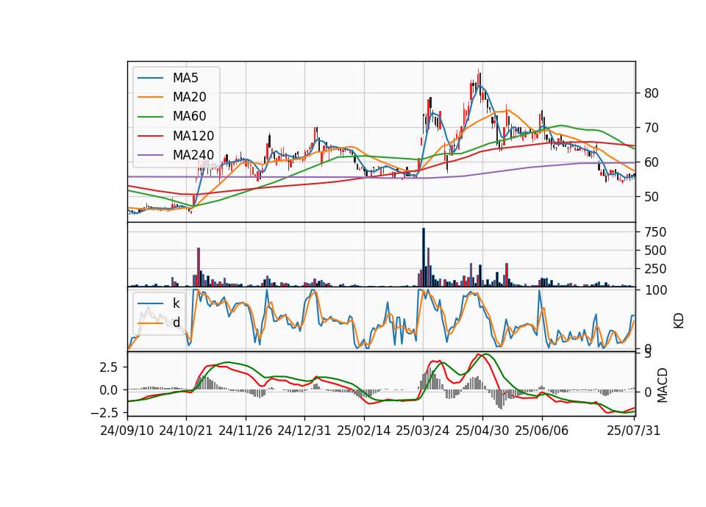Click the k legend entry in KD panel
Image resolution: width=706 pixels, height=507 pixels.
176,303
